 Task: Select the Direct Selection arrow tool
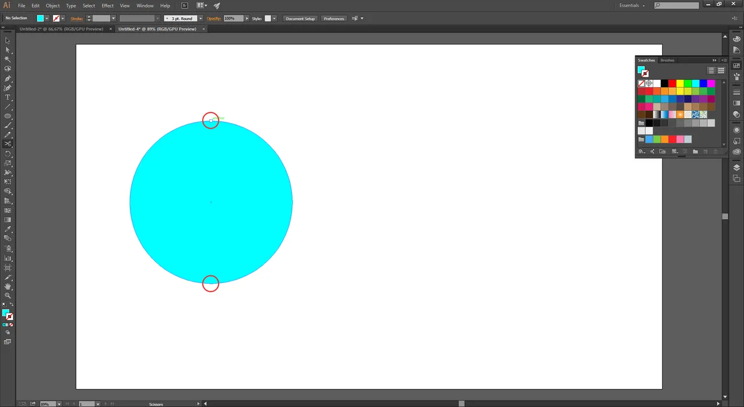coord(8,50)
